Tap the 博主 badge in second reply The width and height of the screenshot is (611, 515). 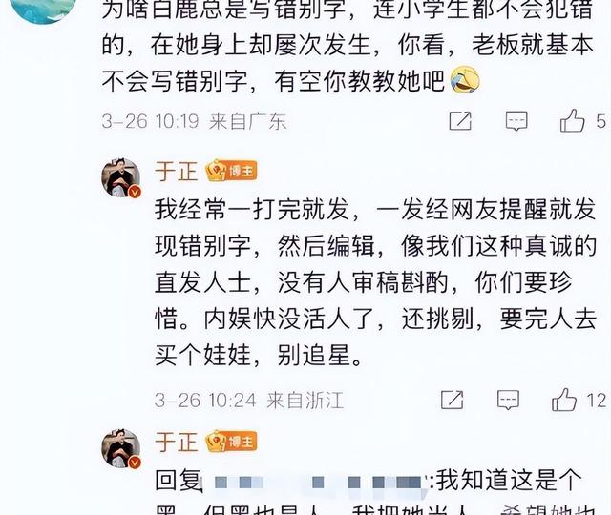(x=231, y=442)
